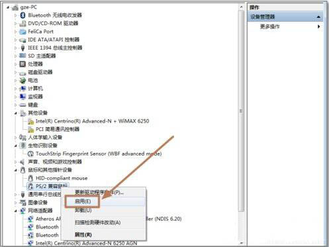Viewport: 329px width, 247px height.
Task: Click the IEEE 1394 总线主控制器 icon
Action: [23, 48]
